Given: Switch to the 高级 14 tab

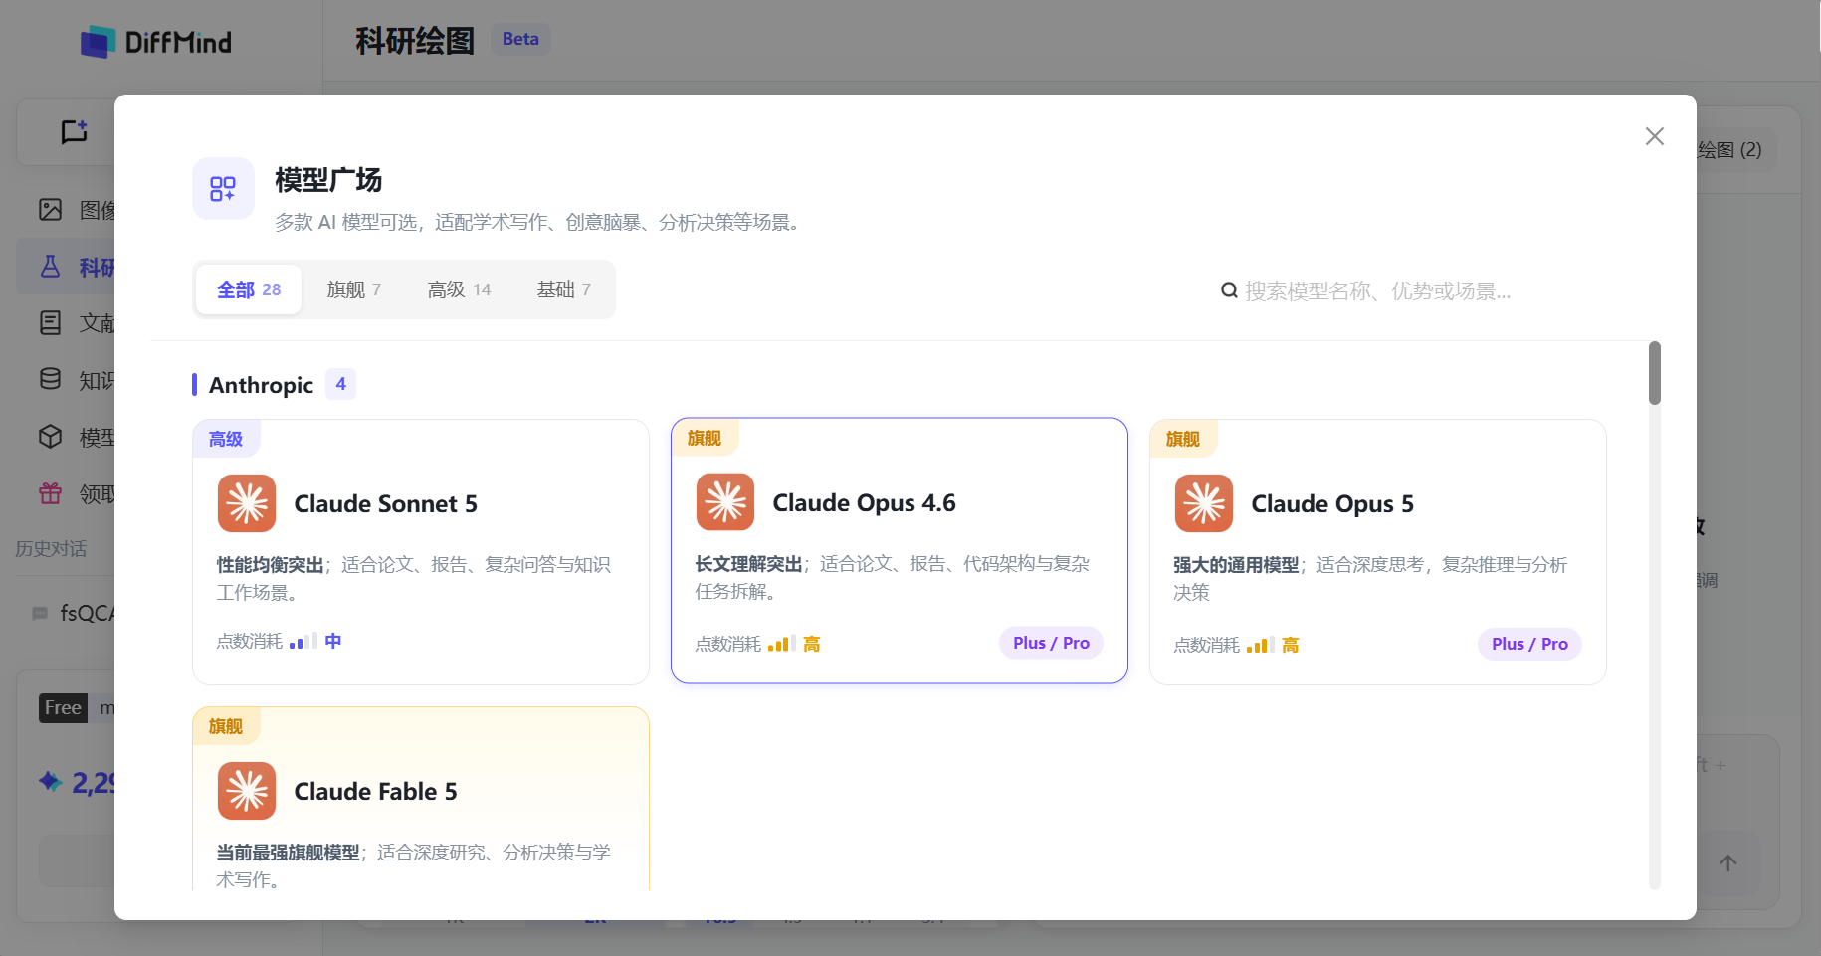Looking at the screenshot, I should pyautogui.click(x=459, y=289).
